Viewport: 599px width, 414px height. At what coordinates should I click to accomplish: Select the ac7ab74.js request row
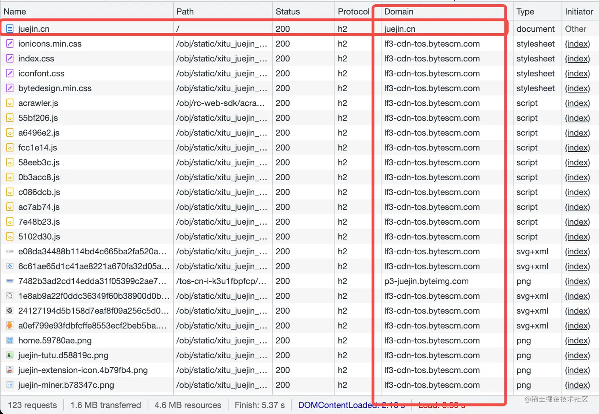tap(299, 207)
